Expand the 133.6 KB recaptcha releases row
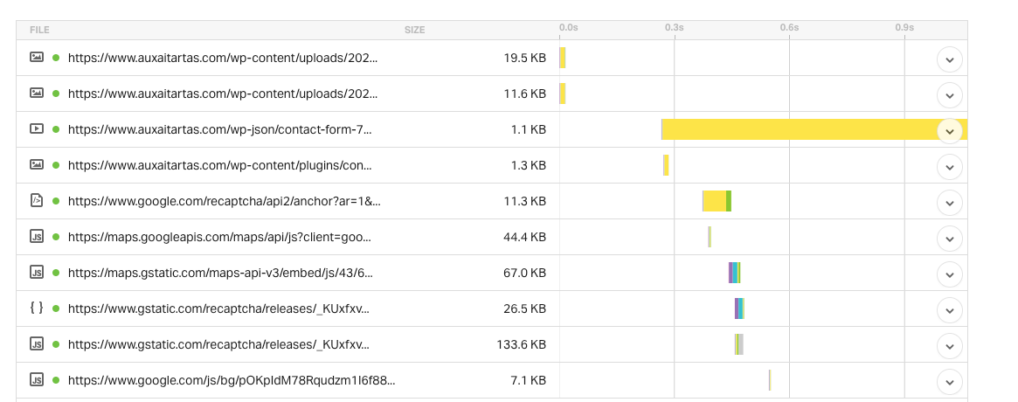Image resolution: width=1018 pixels, height=402 pixels. pyautogui.click(x=949, y=346)
